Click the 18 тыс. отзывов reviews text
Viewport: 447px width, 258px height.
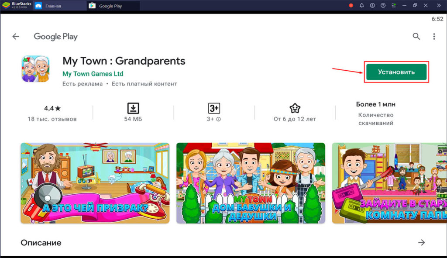pos(52,119)
